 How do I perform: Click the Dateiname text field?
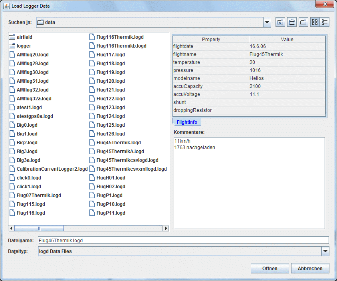[x=183, y=240]
